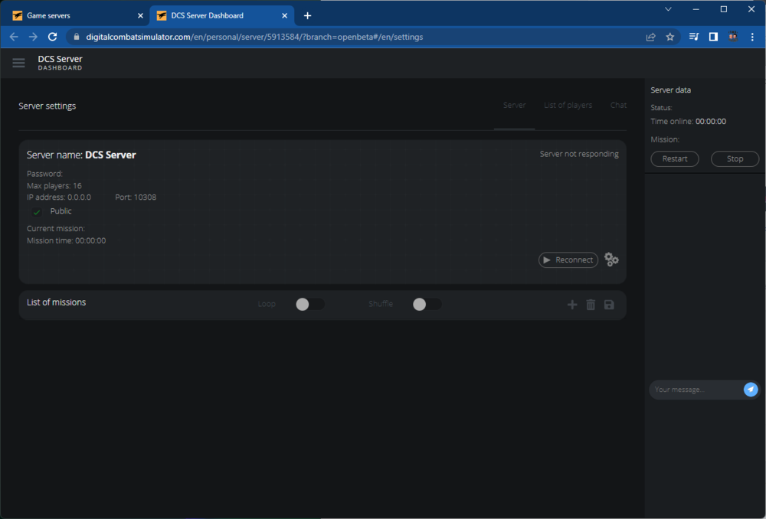Send chat message with paper plane icon
766x519 pixels.
(751, 389)
